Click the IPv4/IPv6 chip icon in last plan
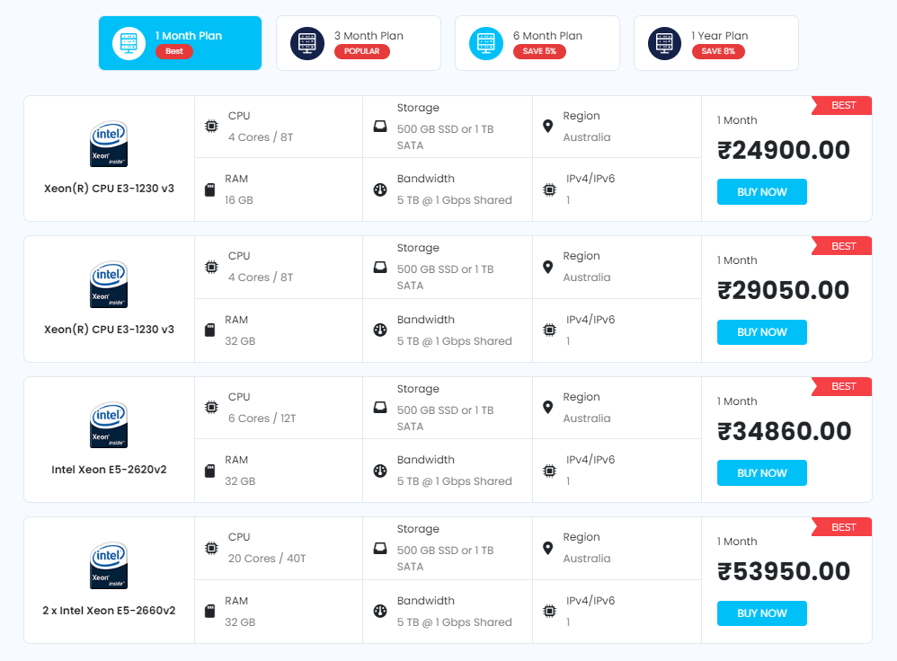 549,612
